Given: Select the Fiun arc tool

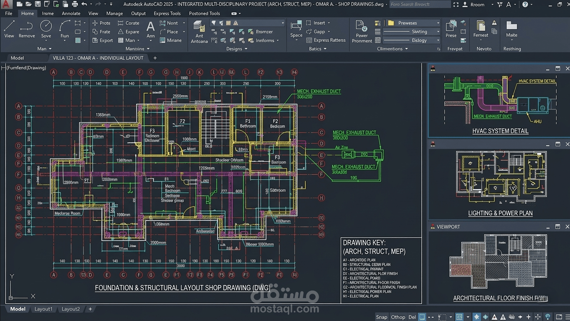Looking at the screenshot, I should point(65,29).
